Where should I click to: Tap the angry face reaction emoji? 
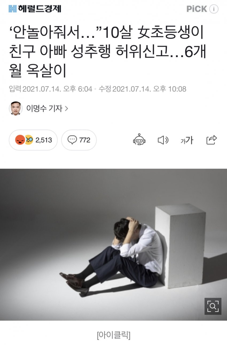pos(20,140)
